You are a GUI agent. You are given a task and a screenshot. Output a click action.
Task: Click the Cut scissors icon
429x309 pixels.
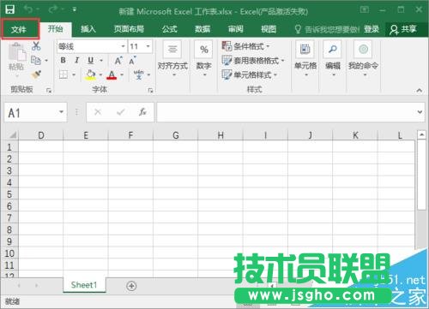tap(36, 46)
